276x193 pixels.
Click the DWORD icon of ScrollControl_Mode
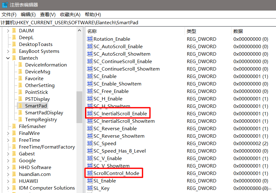pyautogui.click(x=90, y=173)
